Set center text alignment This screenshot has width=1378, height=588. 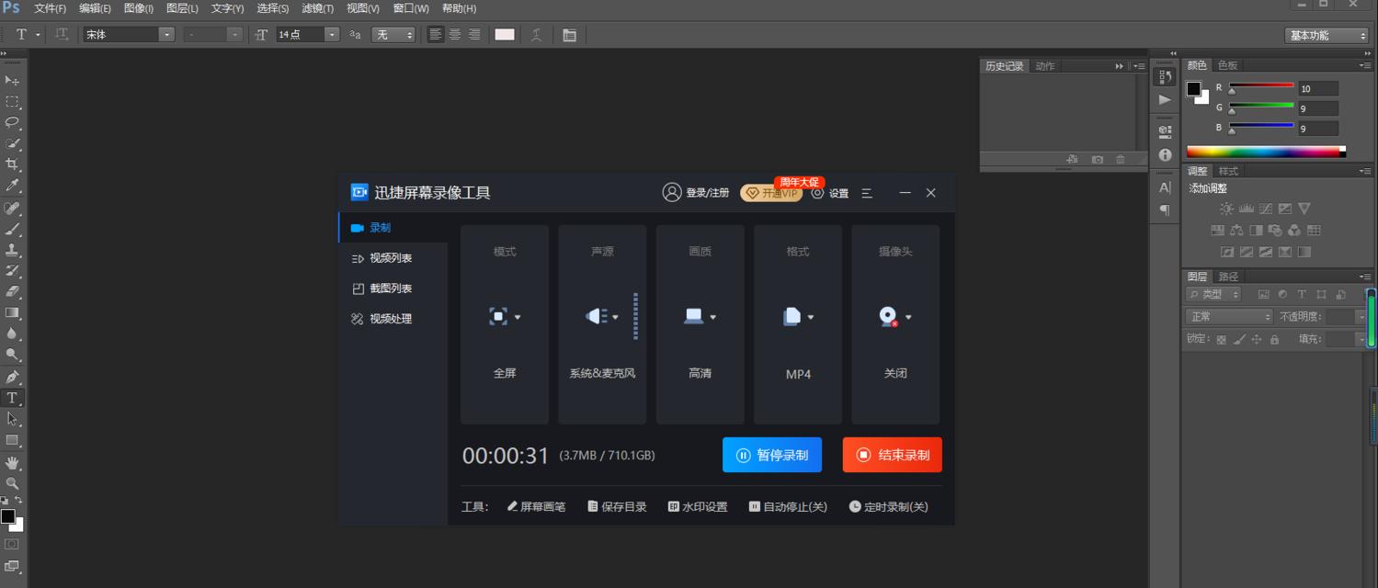[x=455, y=34]
